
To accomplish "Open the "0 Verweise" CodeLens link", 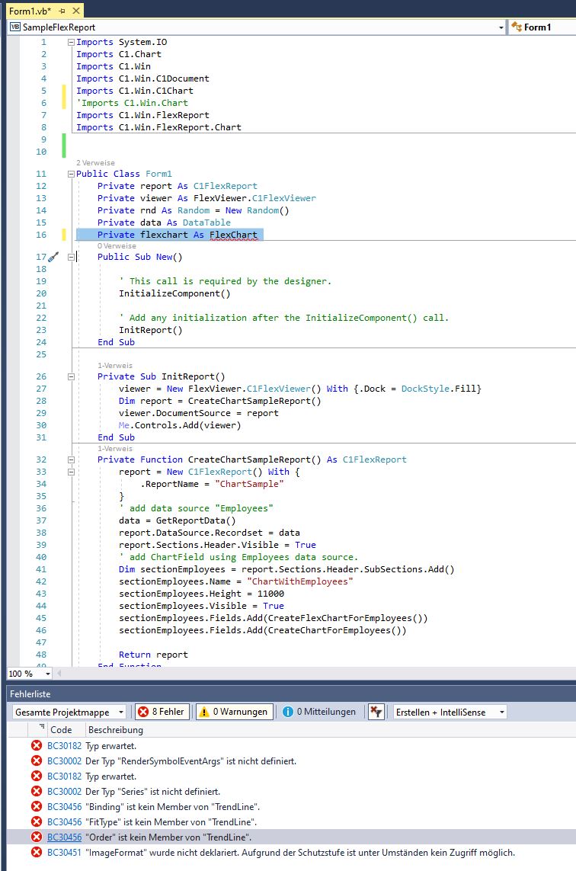I will [x=117, y=245].
